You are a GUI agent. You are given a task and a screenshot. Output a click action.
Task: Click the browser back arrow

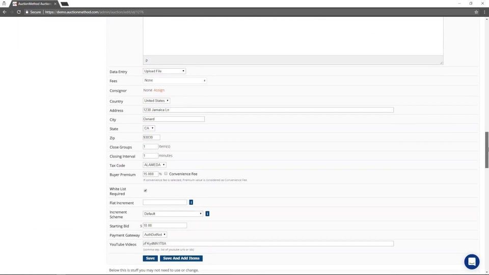pos(5,12)
